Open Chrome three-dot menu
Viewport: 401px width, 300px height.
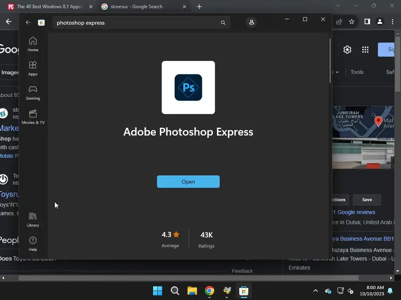[392, 22]
